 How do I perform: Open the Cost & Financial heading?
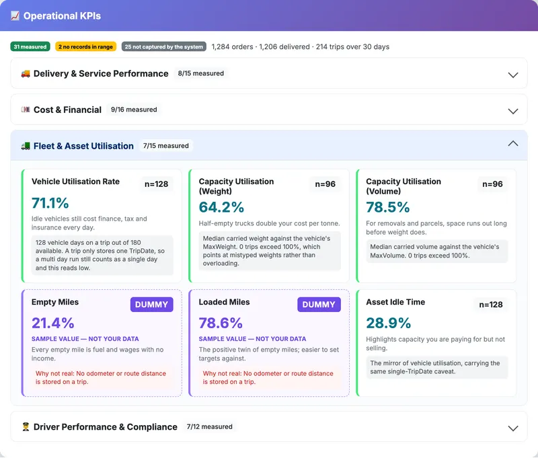pyautogui.click(x=68, y=110)
